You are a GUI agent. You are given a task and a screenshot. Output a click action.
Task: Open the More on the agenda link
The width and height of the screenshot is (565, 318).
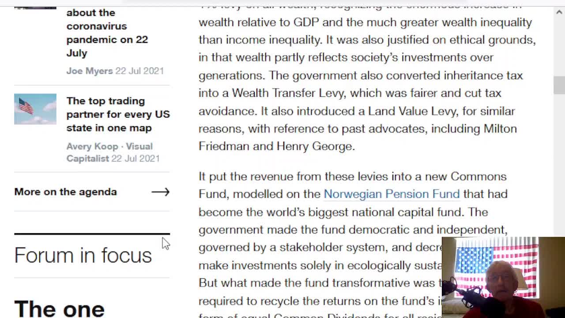coord(65,192)
